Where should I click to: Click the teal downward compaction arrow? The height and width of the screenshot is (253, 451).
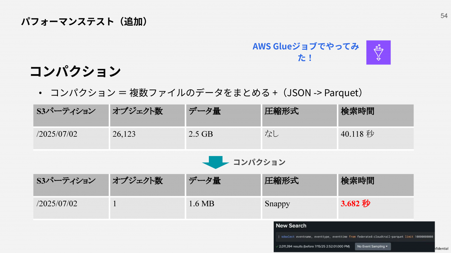[215, 162]
